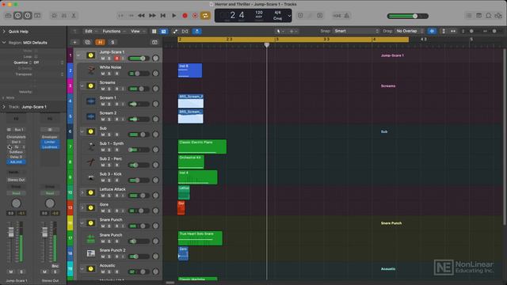Expand the Lettuce Attack track stack
The height and width of the screenshot is (285, 507).
[82, 192]
